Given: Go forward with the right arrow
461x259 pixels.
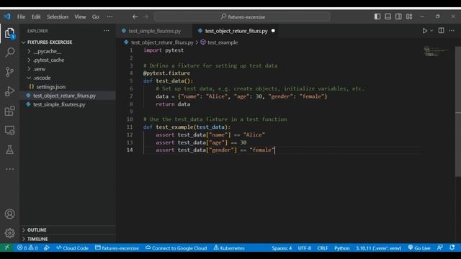Looking at the screenshot, I should [146, 17].
